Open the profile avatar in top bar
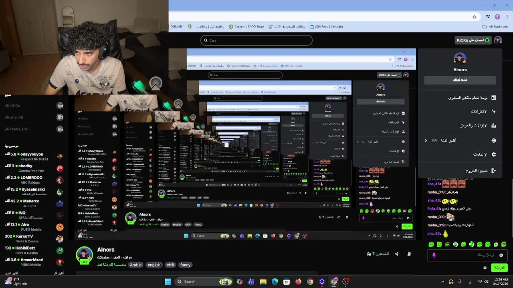The width and height of the screenshot is (513, 288). [x=498, y=40]
